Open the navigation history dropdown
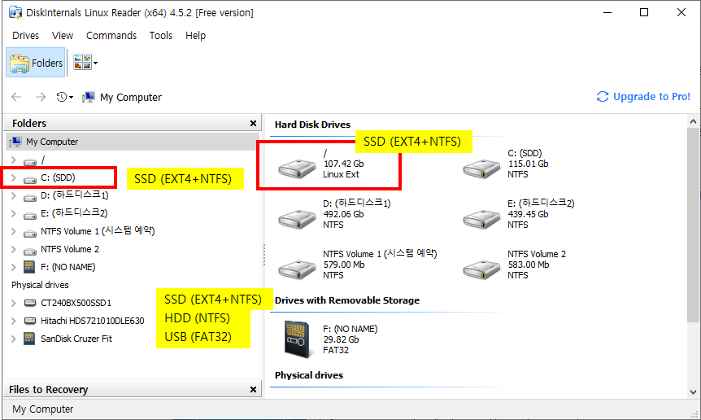 (65, 97)
